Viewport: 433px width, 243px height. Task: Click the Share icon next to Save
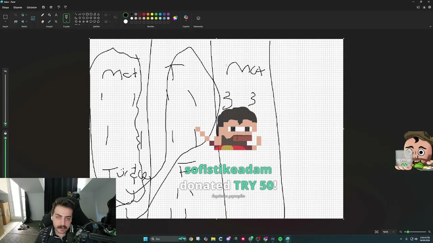[51, 7]
